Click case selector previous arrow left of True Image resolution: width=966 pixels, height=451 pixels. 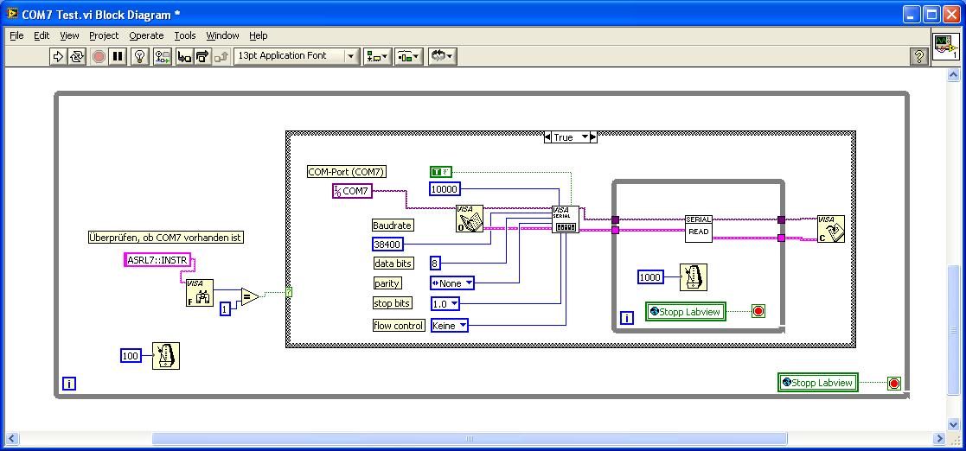point(547,137)
